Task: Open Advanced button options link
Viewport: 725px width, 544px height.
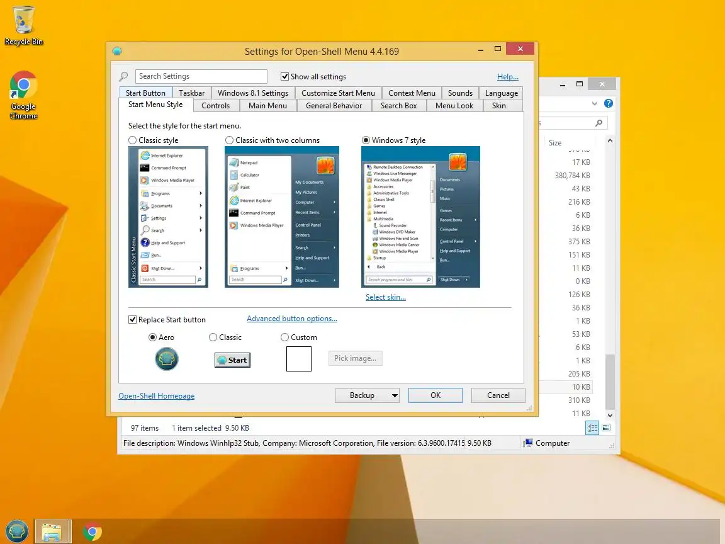Action: pyautogui.click(x=292, y=319)
